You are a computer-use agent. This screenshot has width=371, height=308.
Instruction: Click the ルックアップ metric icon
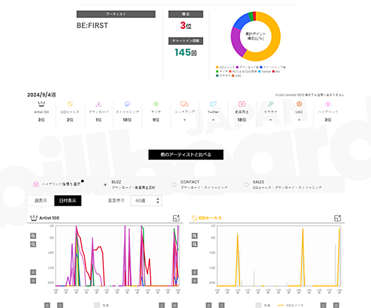point(185,104)
